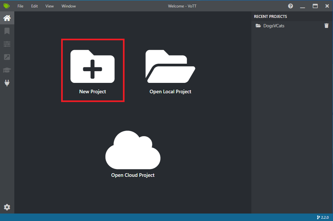Click Open Local Project folder icon

tap(170, 66)
